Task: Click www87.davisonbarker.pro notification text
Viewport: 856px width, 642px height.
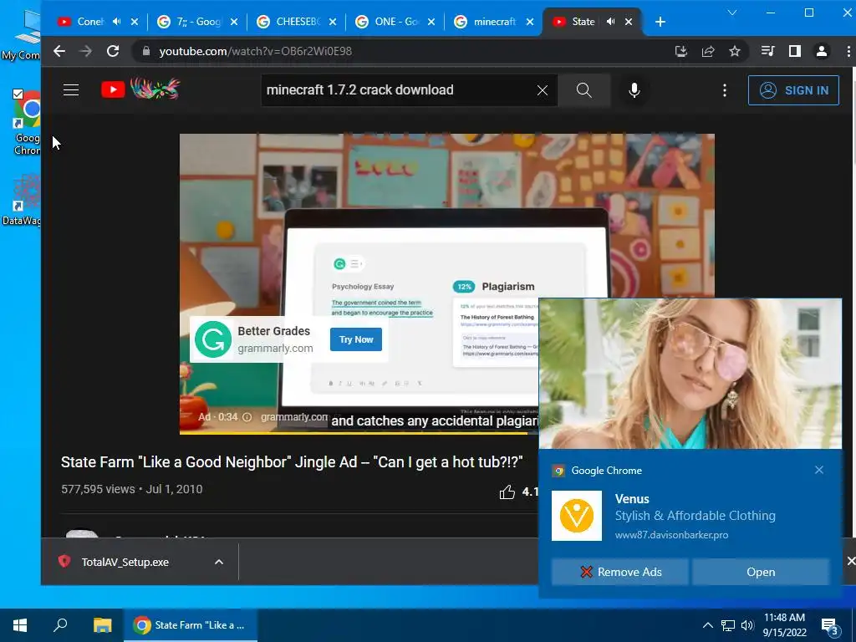Action: (x=671, y=535)
